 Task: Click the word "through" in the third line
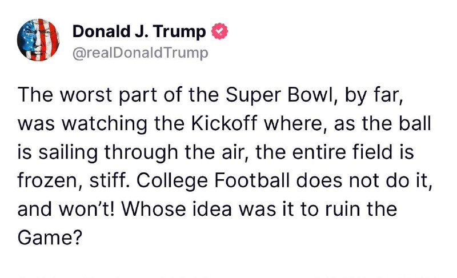[x=141, y=153]
